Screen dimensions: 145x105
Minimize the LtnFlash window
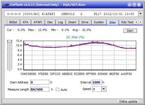pos(130,5)
